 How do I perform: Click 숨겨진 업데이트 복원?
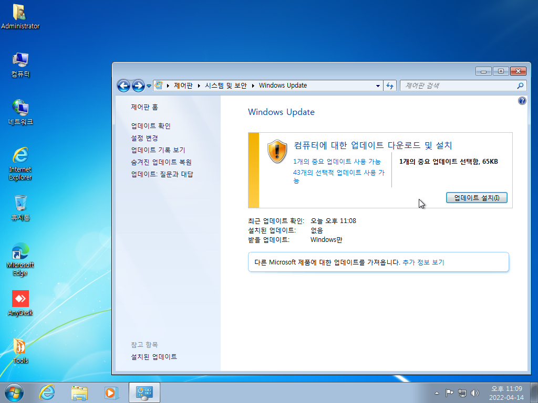(161, 162)
